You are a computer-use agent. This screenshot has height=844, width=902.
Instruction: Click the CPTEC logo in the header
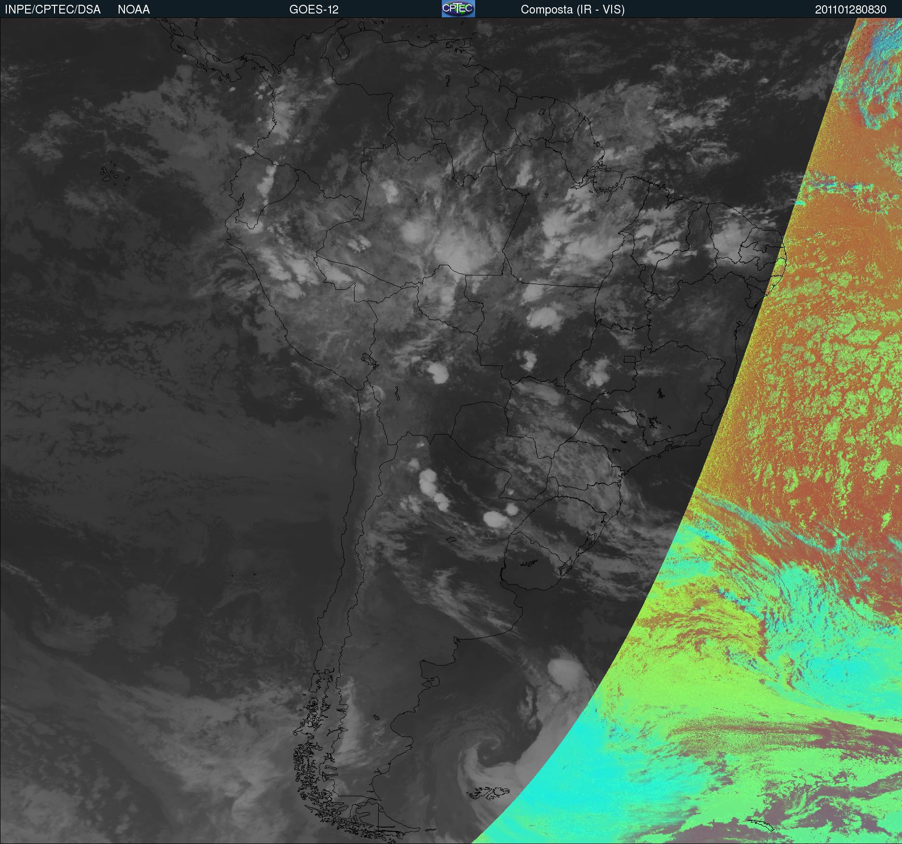pyautogui.click(x=458, y=9)
